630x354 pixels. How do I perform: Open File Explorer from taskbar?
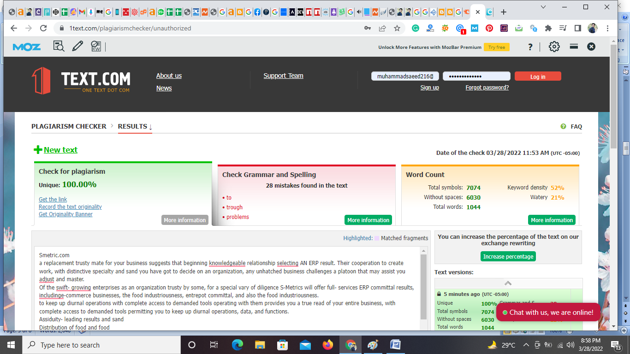(x=260, y=345)
